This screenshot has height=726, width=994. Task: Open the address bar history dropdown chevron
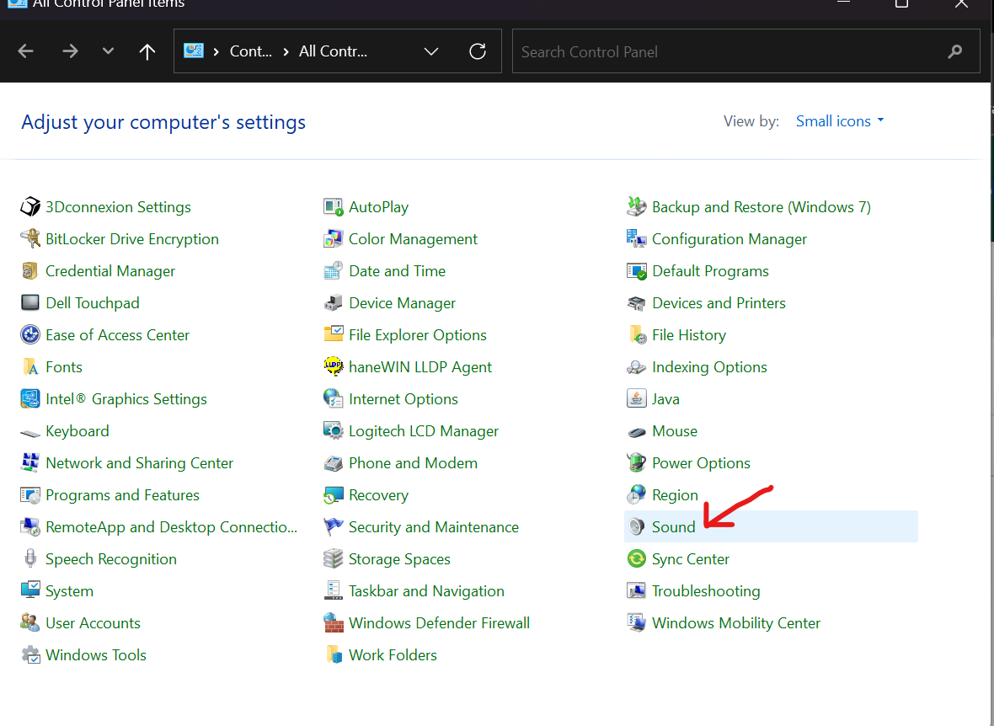click(x=431, y=52)
